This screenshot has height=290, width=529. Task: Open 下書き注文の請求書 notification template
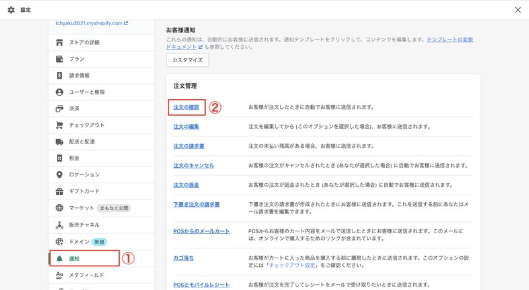pyautogui.click(x=196, y=205)
